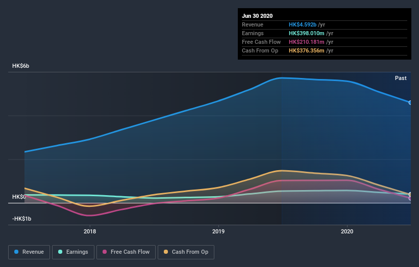Viewport: 419px width, 267px height.
Task: Toggle the Cash From Op legend button
Action: coord(186,252)
